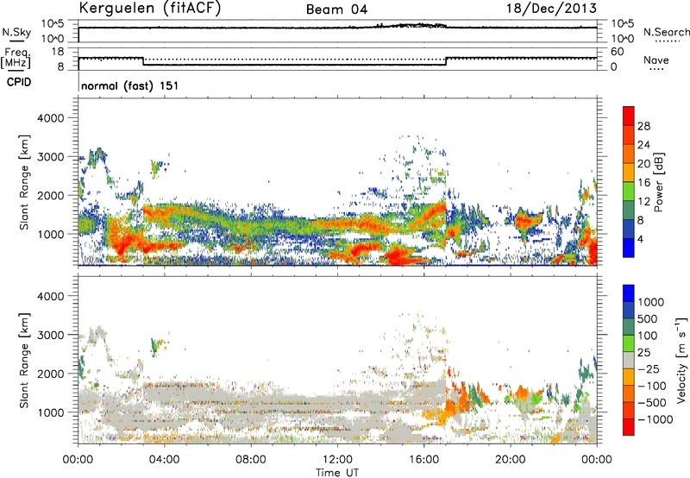The height and width of the screenshot is (478, 690).
Task: Click the 'Beam 04' header label
Action: click(x=336, y=9)
